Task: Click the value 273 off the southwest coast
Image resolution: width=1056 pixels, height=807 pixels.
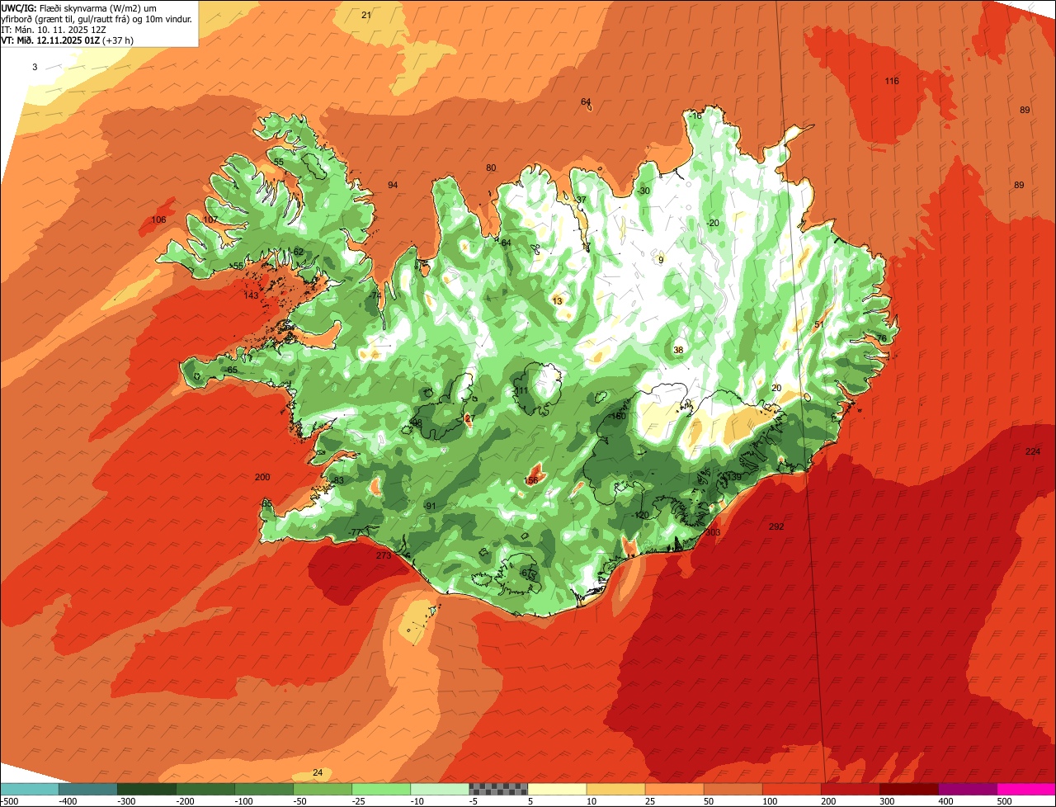Action: click(x=384, y=555)
